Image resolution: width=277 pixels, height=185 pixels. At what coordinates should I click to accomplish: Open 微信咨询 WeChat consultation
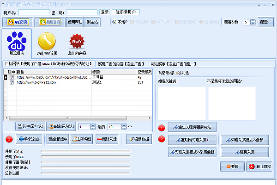coord(50,22)
